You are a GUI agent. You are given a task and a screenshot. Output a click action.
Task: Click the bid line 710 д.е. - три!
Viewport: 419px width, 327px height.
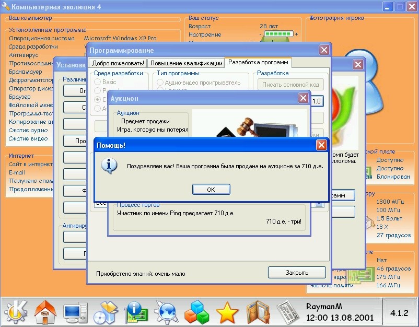pos(284,221)
